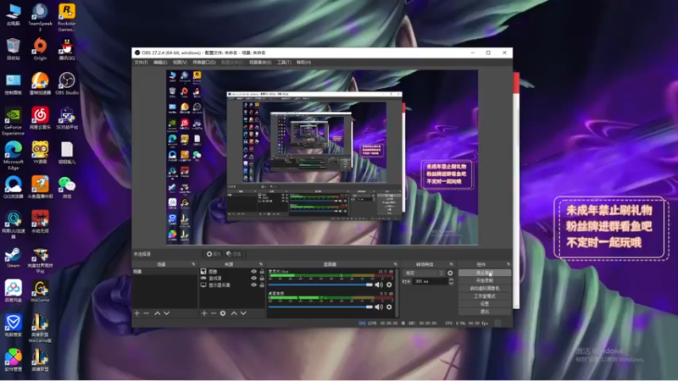Select the 显示器采集 source row

coord(232,285)
